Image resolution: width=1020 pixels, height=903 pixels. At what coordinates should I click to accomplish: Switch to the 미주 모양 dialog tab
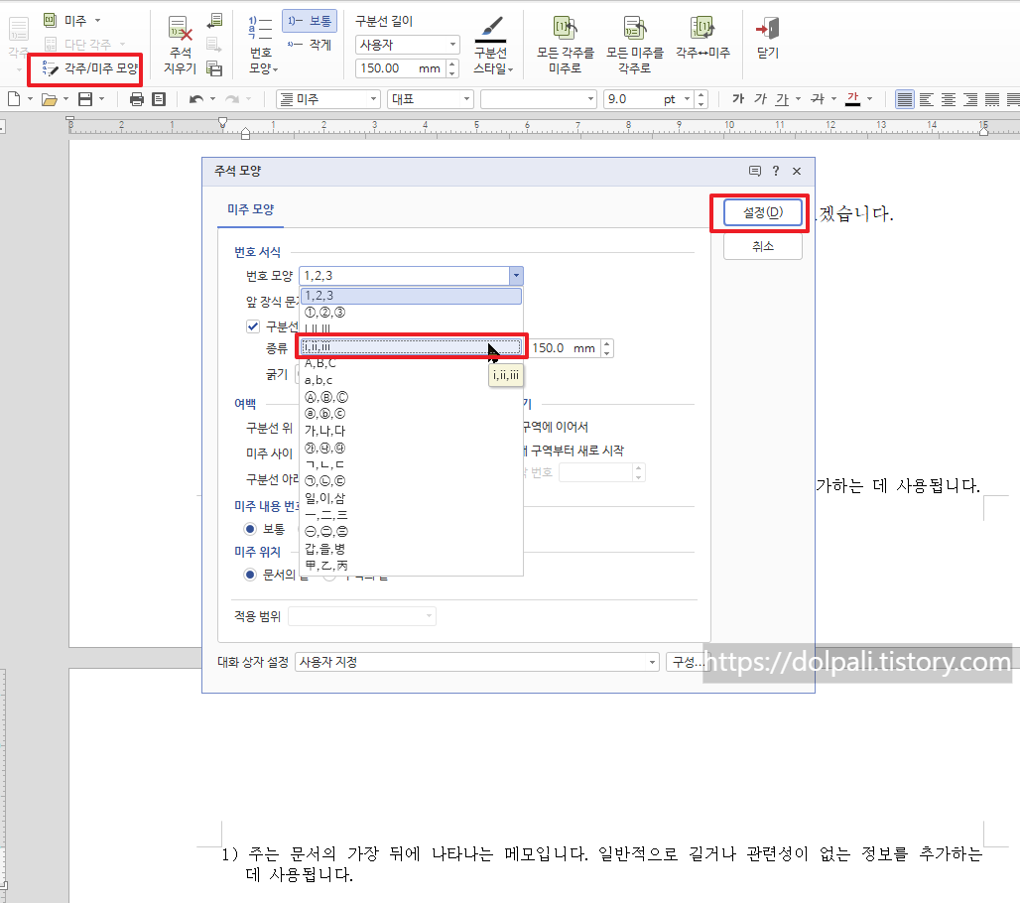[x=251, y=209]
